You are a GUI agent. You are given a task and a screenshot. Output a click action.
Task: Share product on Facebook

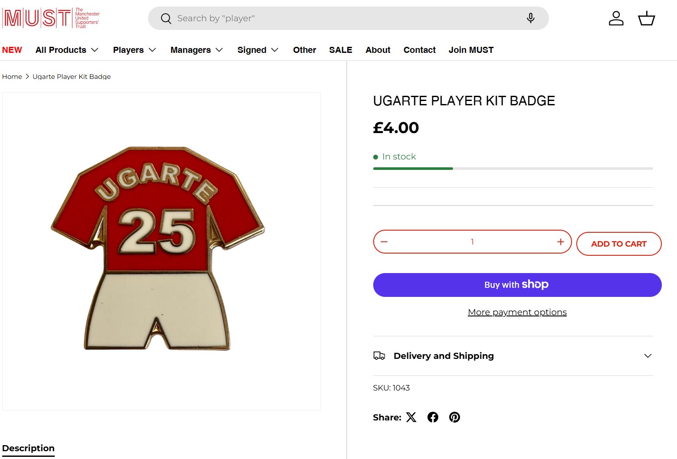pos(433,417)
